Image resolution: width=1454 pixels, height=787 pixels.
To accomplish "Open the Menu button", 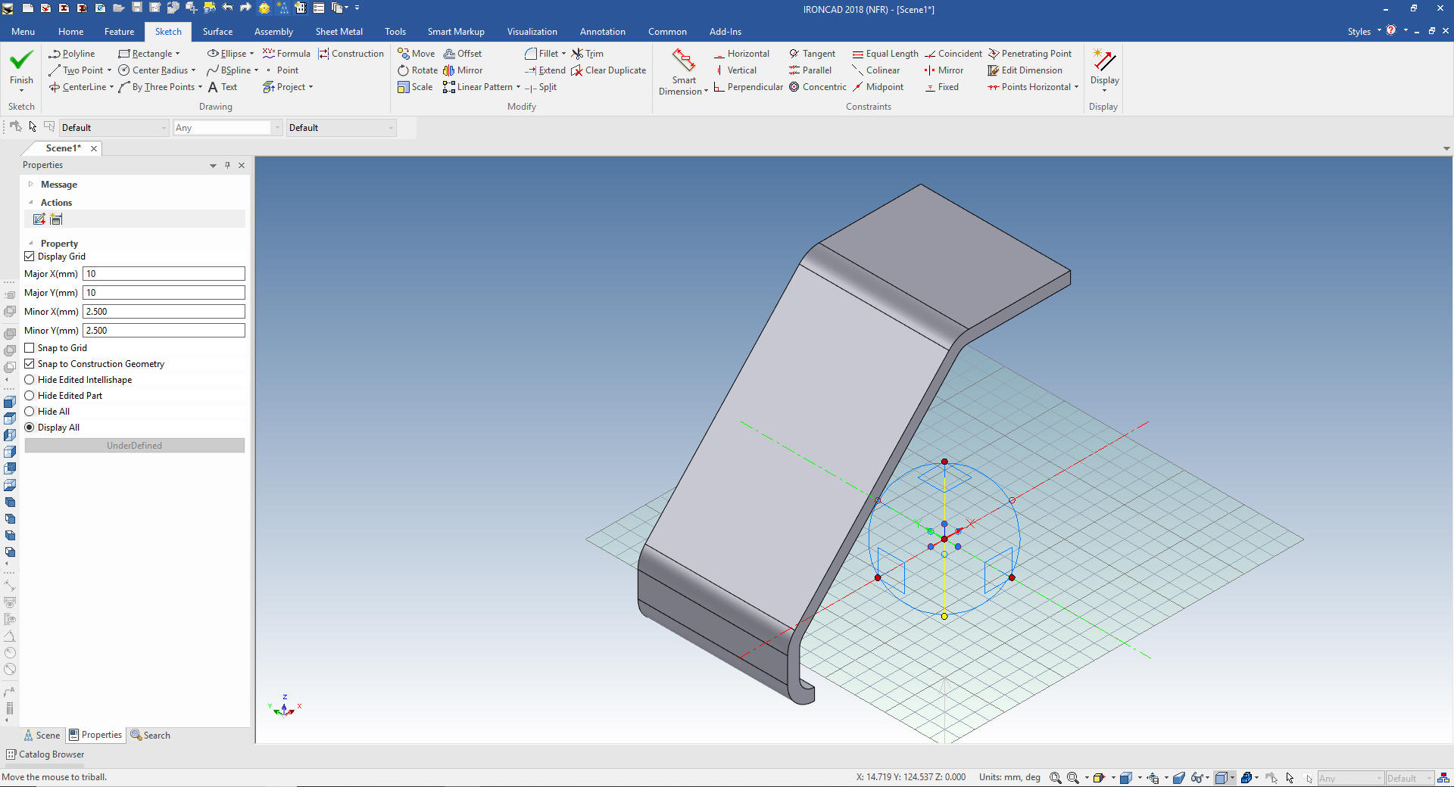I will (x=23, y=32).
